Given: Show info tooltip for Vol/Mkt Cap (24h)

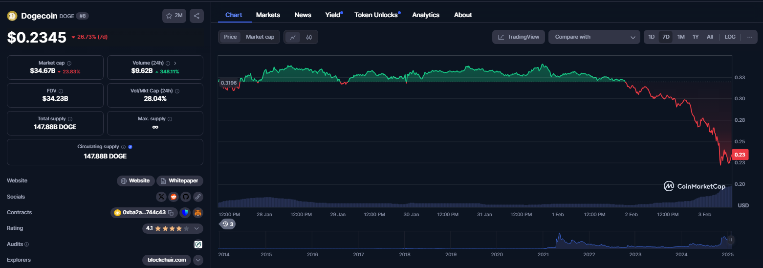Looking at the screenshot, I should point(177,91).
